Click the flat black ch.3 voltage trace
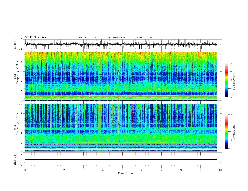 click(121, 160)
